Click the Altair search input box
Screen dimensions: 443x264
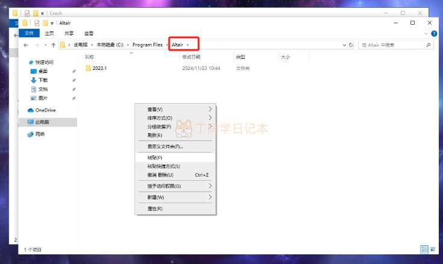click(391, 45)
